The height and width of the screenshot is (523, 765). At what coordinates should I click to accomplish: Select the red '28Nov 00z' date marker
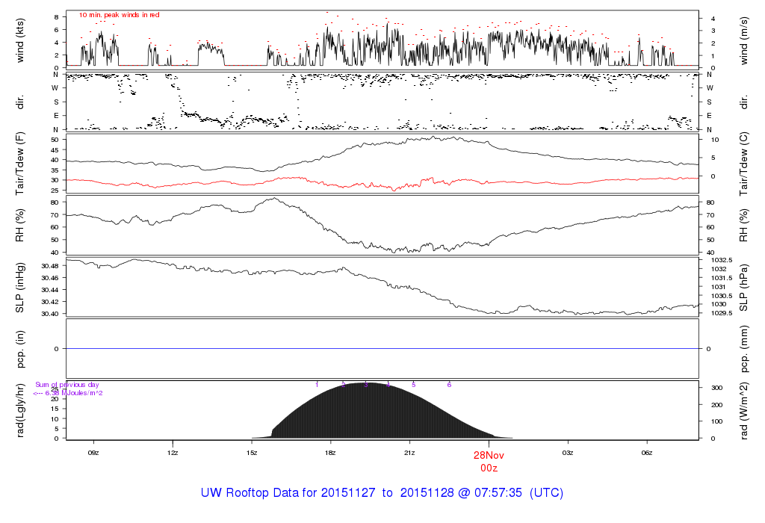click(x=489, y=459)
